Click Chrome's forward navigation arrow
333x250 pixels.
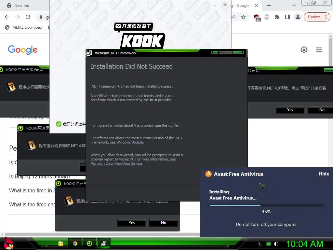[18, 17]
